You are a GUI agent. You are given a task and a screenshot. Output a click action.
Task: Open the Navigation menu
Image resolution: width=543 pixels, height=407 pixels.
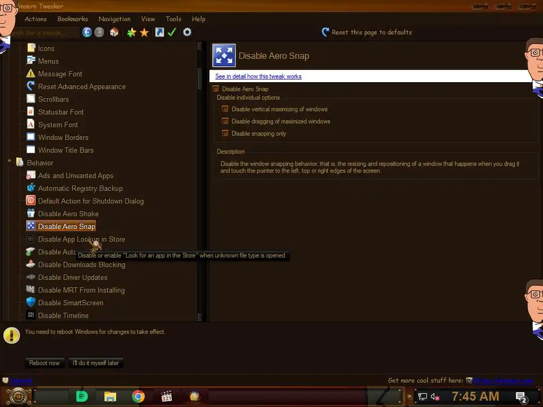(115, 19)
